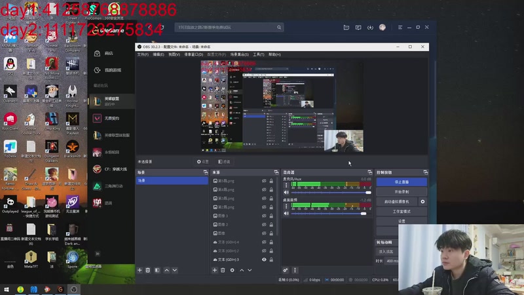Pop out the 混音器 dock panel
The height and width of the screenshot is (295, 524).
[369, 172]
